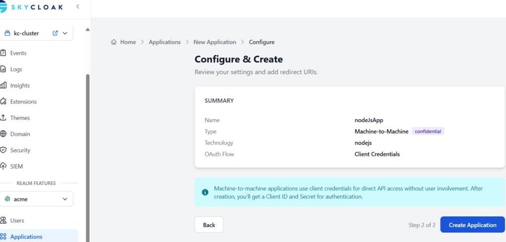Click the info icon in the notice banner
Screen dimensions: 506x242
pyautogui.click(x=205, y=193)
